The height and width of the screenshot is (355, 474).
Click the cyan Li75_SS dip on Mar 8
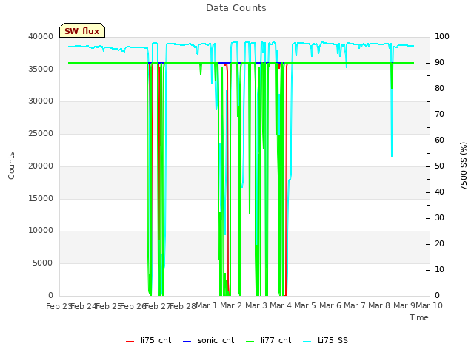click(392, 121)
